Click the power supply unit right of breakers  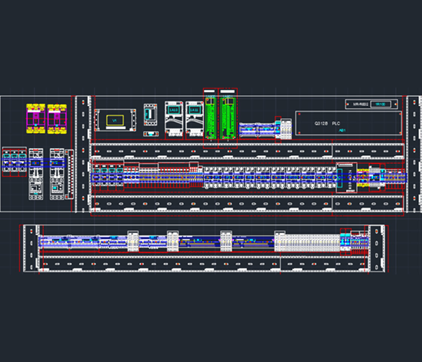(x=346, y=177)
